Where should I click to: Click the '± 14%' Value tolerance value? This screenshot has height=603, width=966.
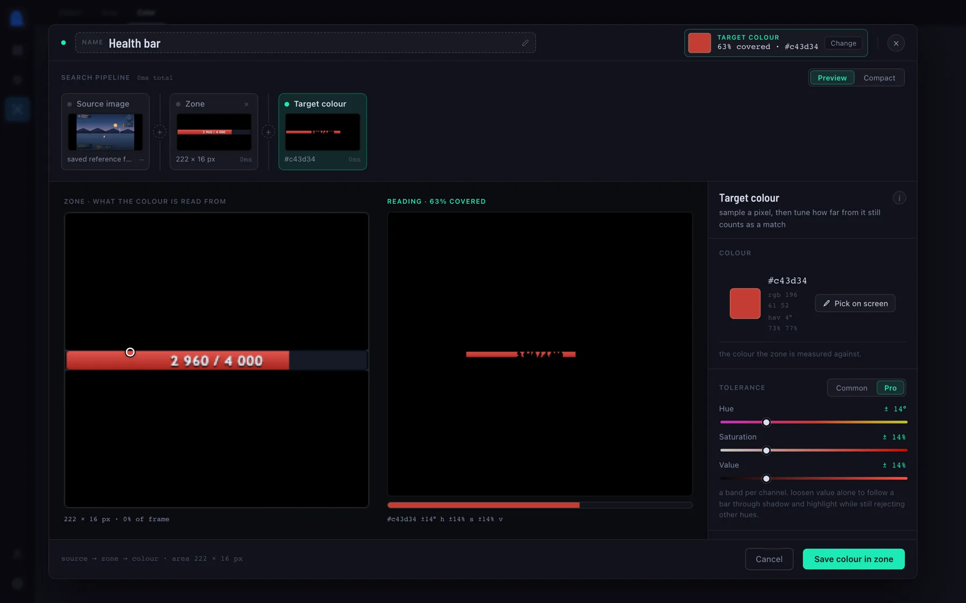tap(894, 465)
